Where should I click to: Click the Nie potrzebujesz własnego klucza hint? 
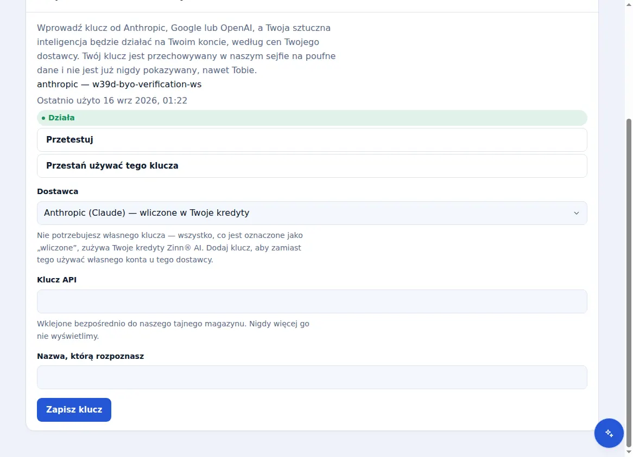[x=170, y=247]
